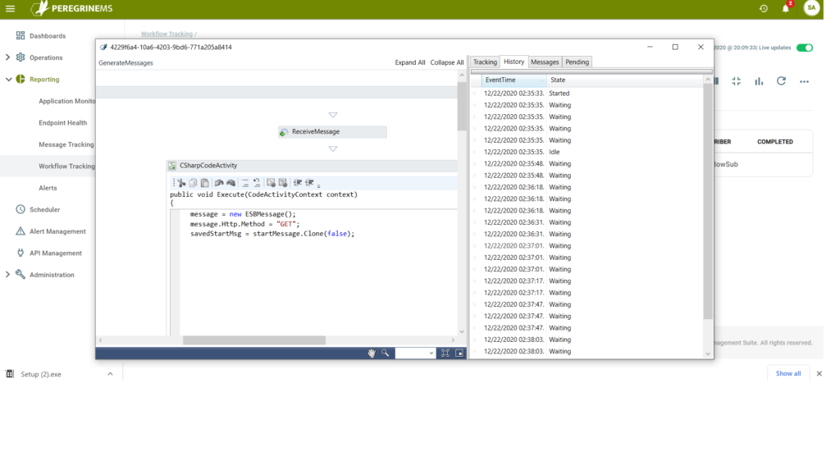
Task: Click the undo icon in code toolbar
Action: 219,183
